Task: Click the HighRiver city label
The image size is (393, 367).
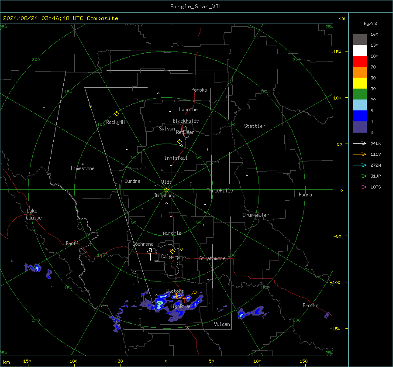Action: pos(181,306)
